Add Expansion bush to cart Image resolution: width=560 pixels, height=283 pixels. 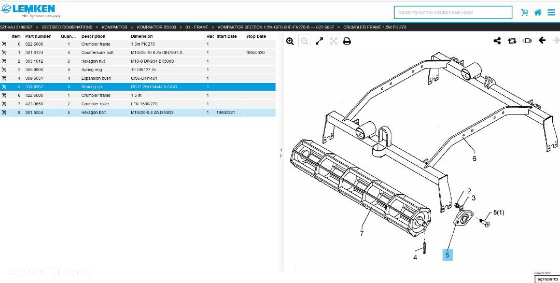pos(4,78)
